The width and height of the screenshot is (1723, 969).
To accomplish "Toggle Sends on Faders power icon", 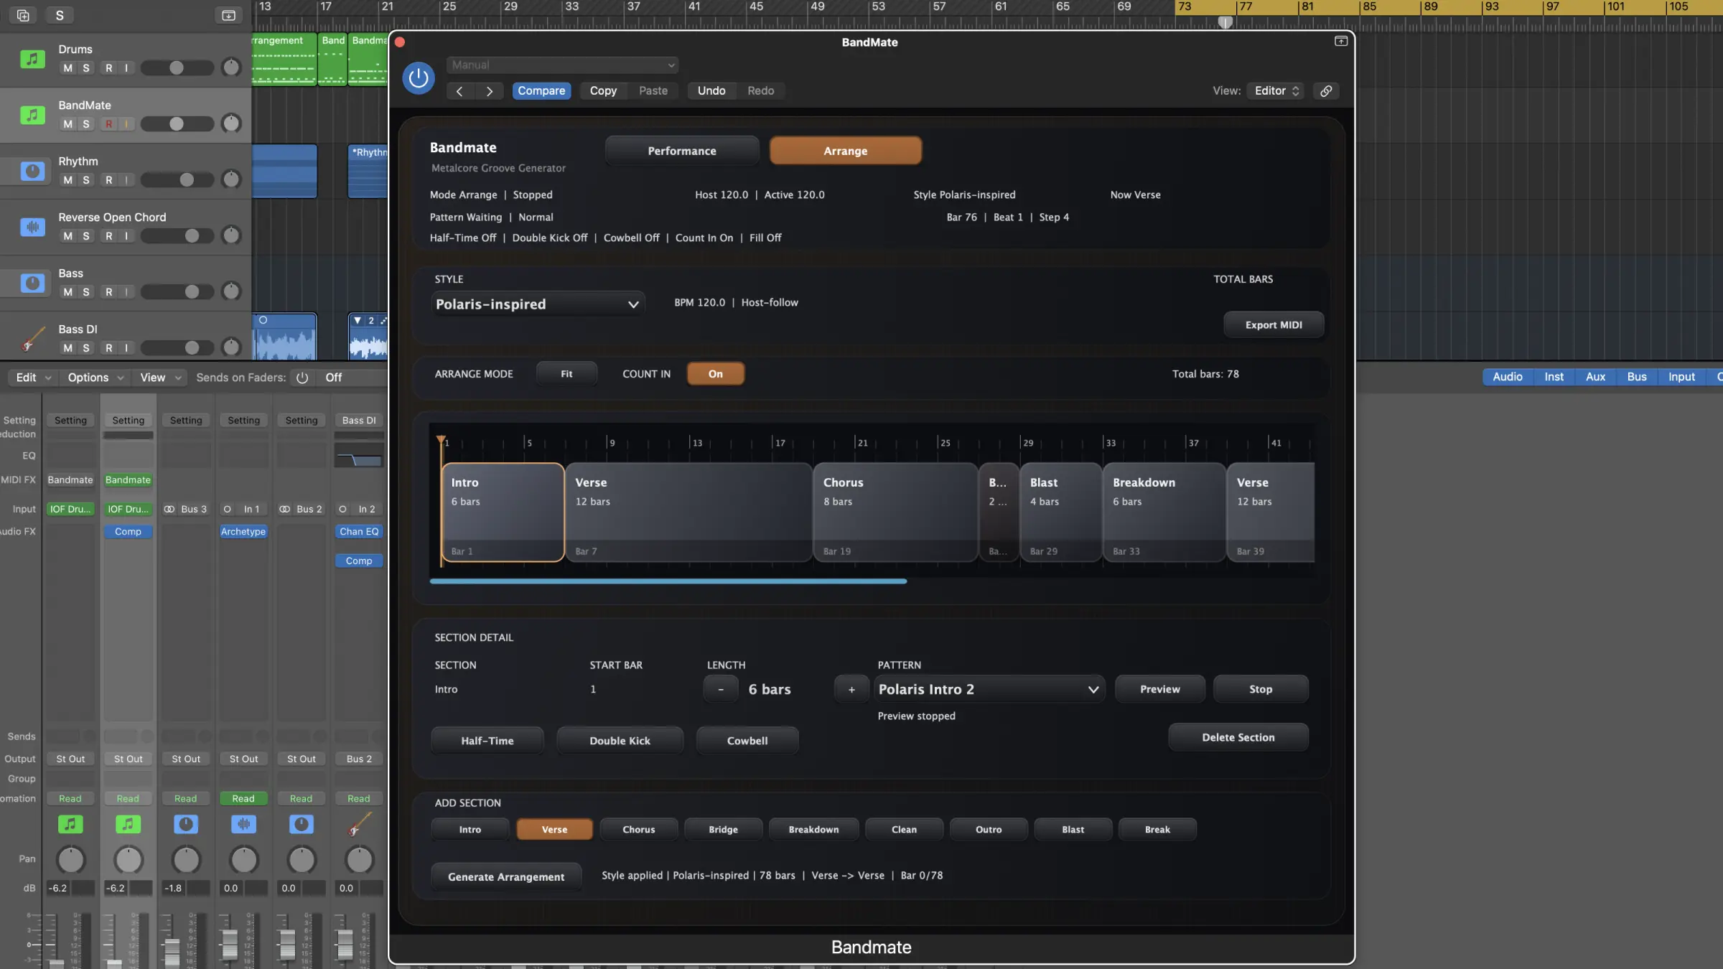I will 302,378.
